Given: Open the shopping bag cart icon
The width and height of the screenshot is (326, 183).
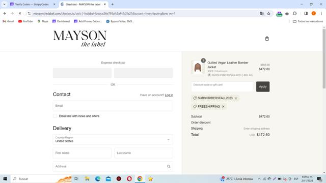Looking at the screenshot, I should 267,39.
